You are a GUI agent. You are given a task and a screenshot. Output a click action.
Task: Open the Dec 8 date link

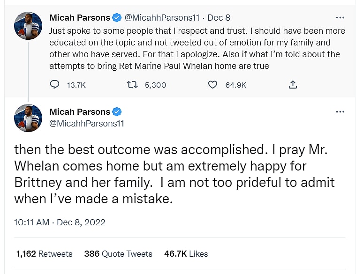tap(218, 18)
